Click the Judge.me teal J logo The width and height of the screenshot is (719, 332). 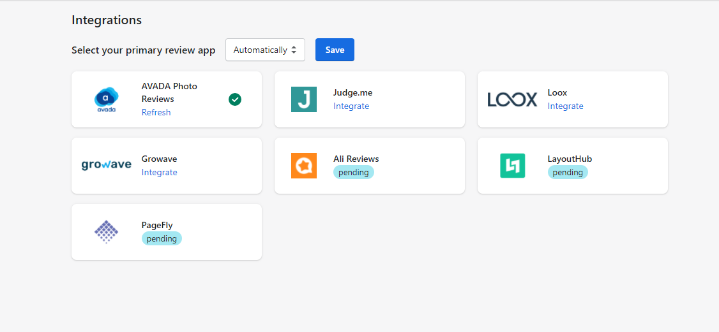(x=303, y=99)
